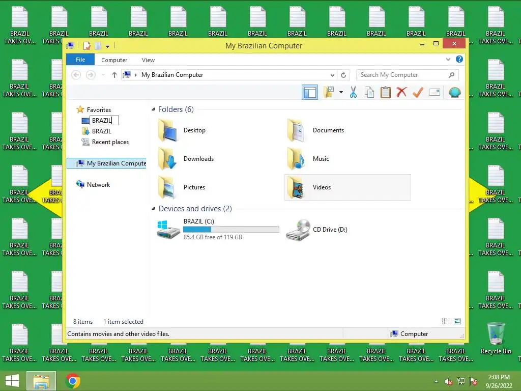521x391 pixels.
Task: Click the Search My Computer field
Action: click(408, 75)
